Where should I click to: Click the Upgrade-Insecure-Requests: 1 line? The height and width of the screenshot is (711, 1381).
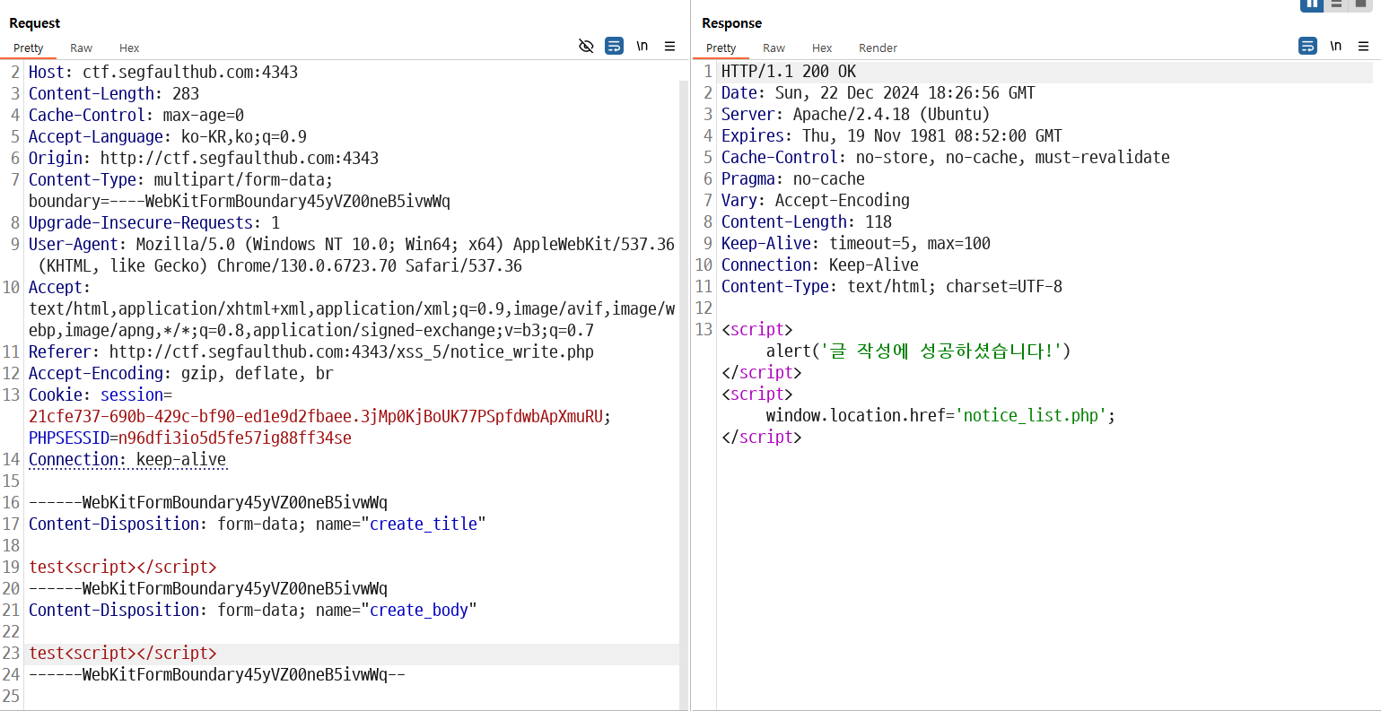pyautogui.click(x=154, y=222)
